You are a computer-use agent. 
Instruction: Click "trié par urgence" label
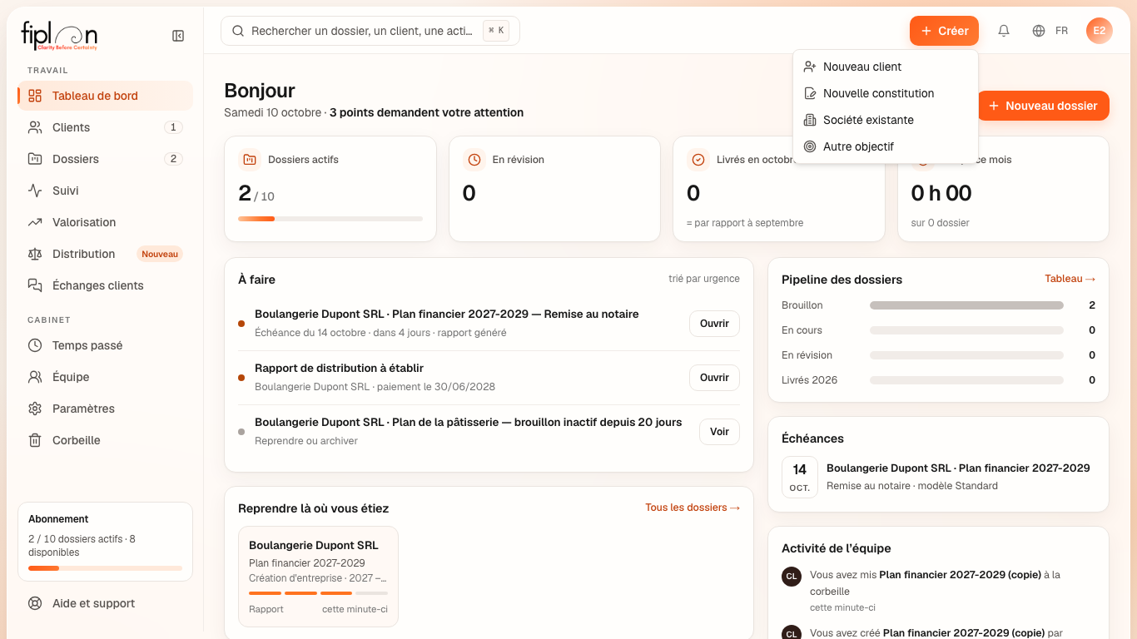pyautogui.click(x=704, y=279)
